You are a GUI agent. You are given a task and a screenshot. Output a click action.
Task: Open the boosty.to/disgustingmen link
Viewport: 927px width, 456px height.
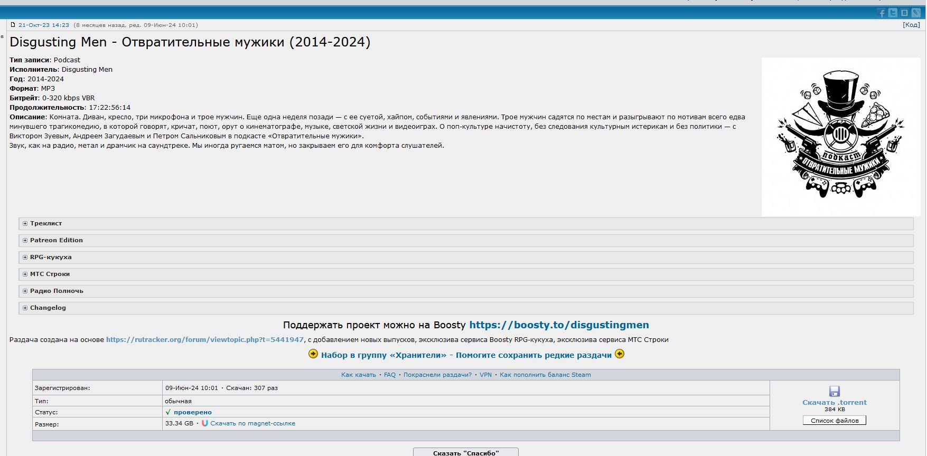click(559, 325)
